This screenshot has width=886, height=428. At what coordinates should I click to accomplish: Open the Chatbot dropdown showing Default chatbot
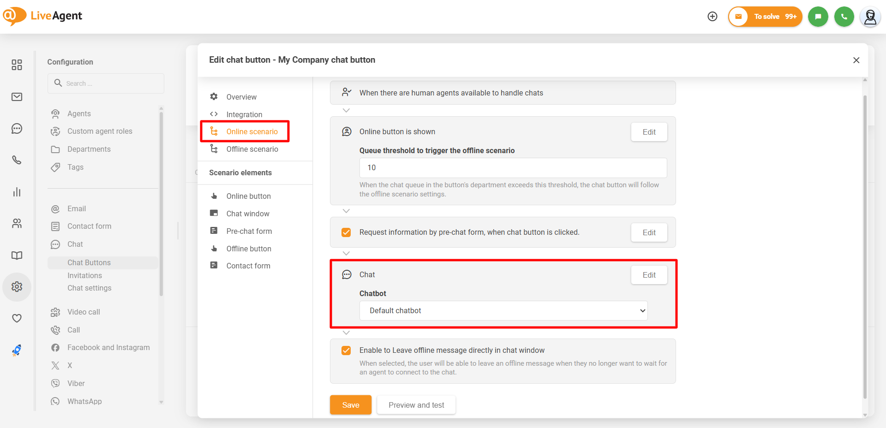(x=503, y=311)
